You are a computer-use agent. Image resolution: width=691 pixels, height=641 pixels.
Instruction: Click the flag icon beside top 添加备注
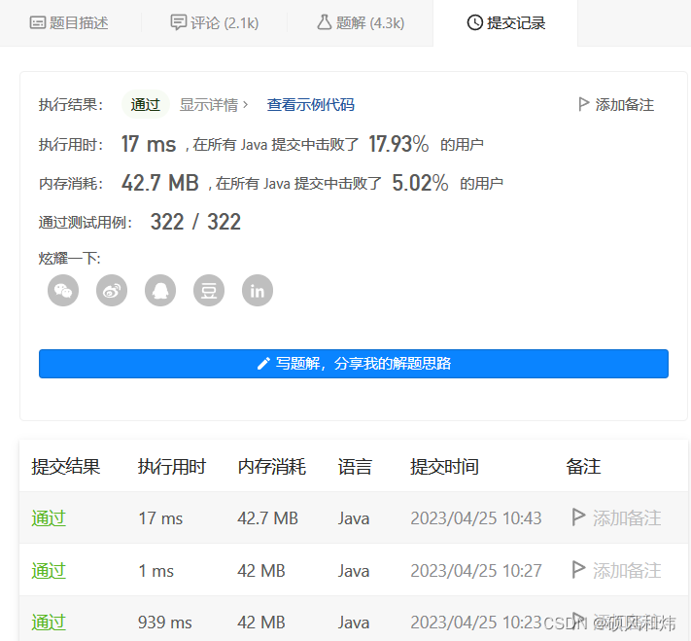click(583, 104)
